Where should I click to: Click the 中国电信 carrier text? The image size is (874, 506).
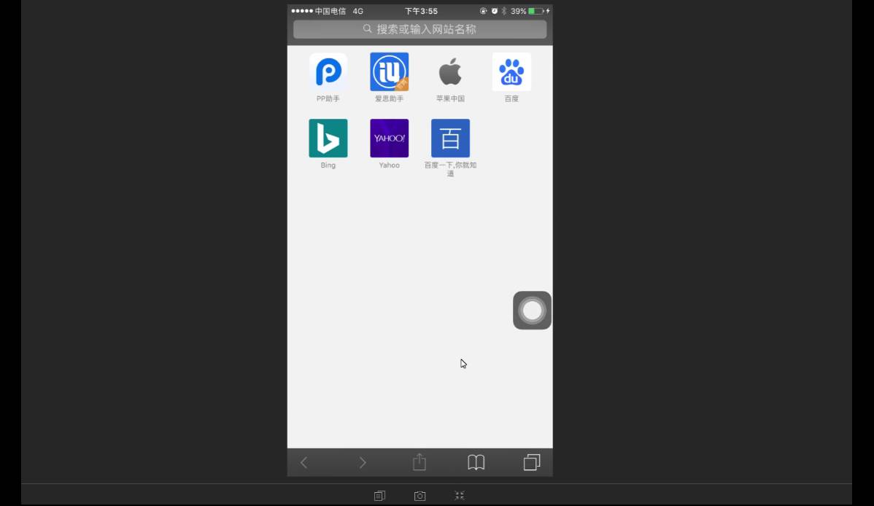330,11
